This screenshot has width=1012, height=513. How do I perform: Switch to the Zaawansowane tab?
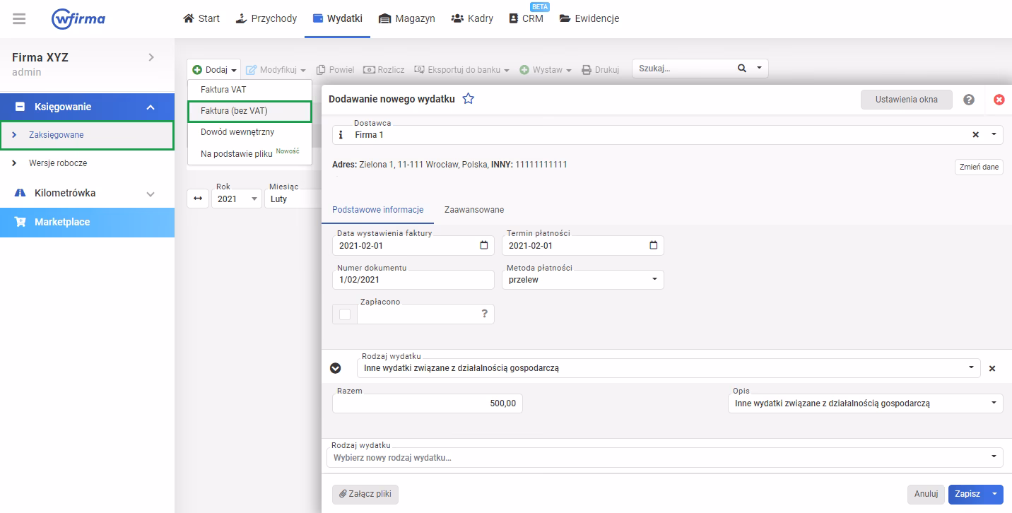pos(474,210)
